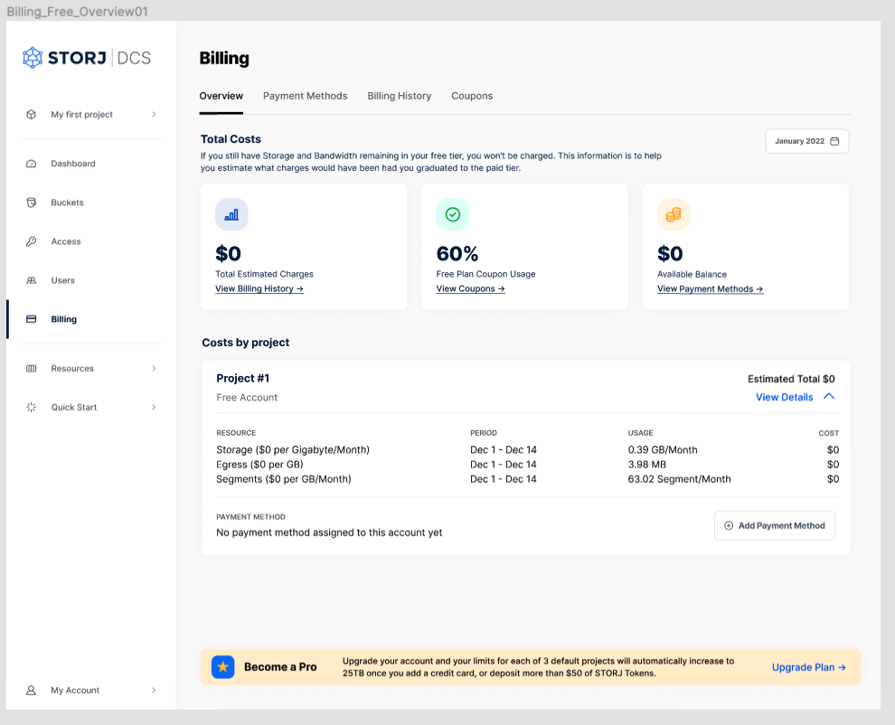The width and height of the screenshot is (895, 725).
Task: Follow the View Coupons link
Action: coord(470,289)
